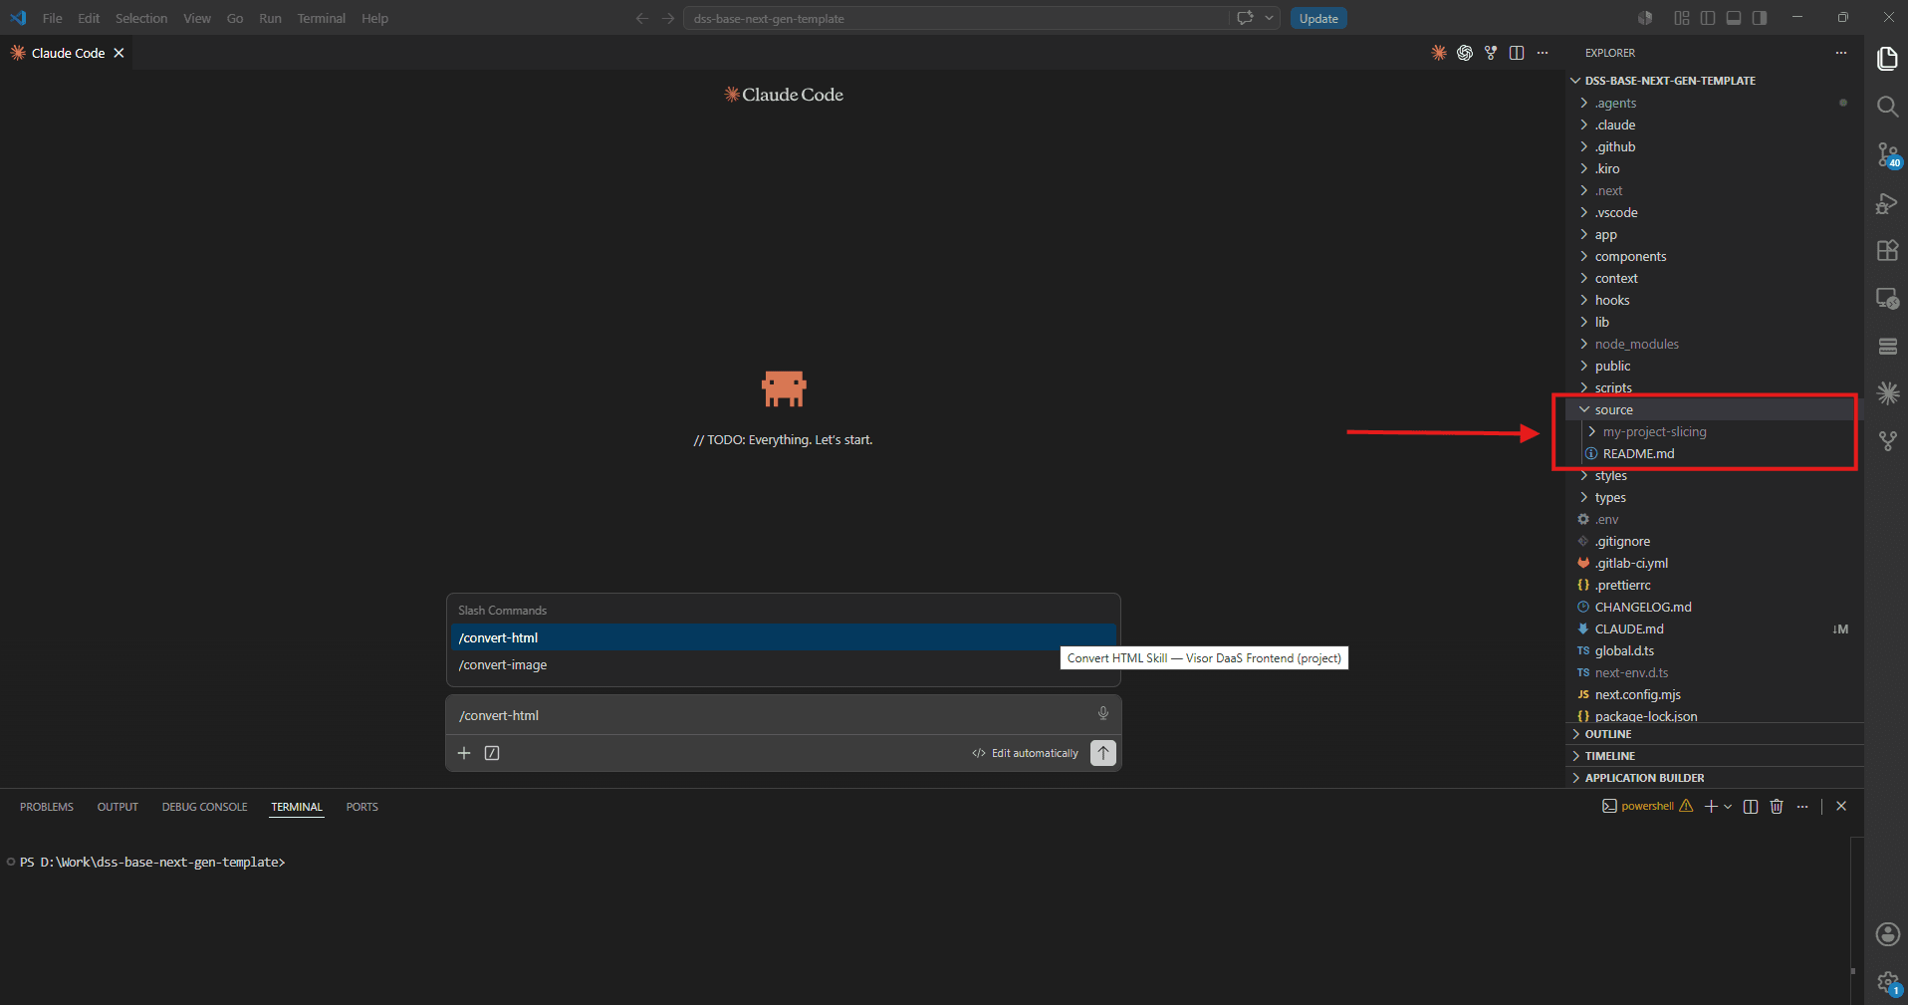Toggle the primary side bar visibility
This screenshot has width=1908, height=1005.
tap(1708, 18)
